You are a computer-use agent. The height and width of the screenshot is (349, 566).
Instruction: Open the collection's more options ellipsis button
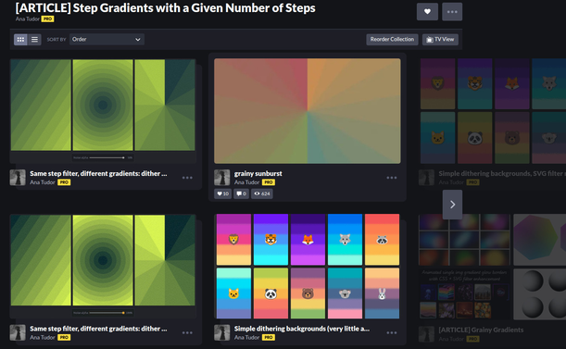coord(452,11)
